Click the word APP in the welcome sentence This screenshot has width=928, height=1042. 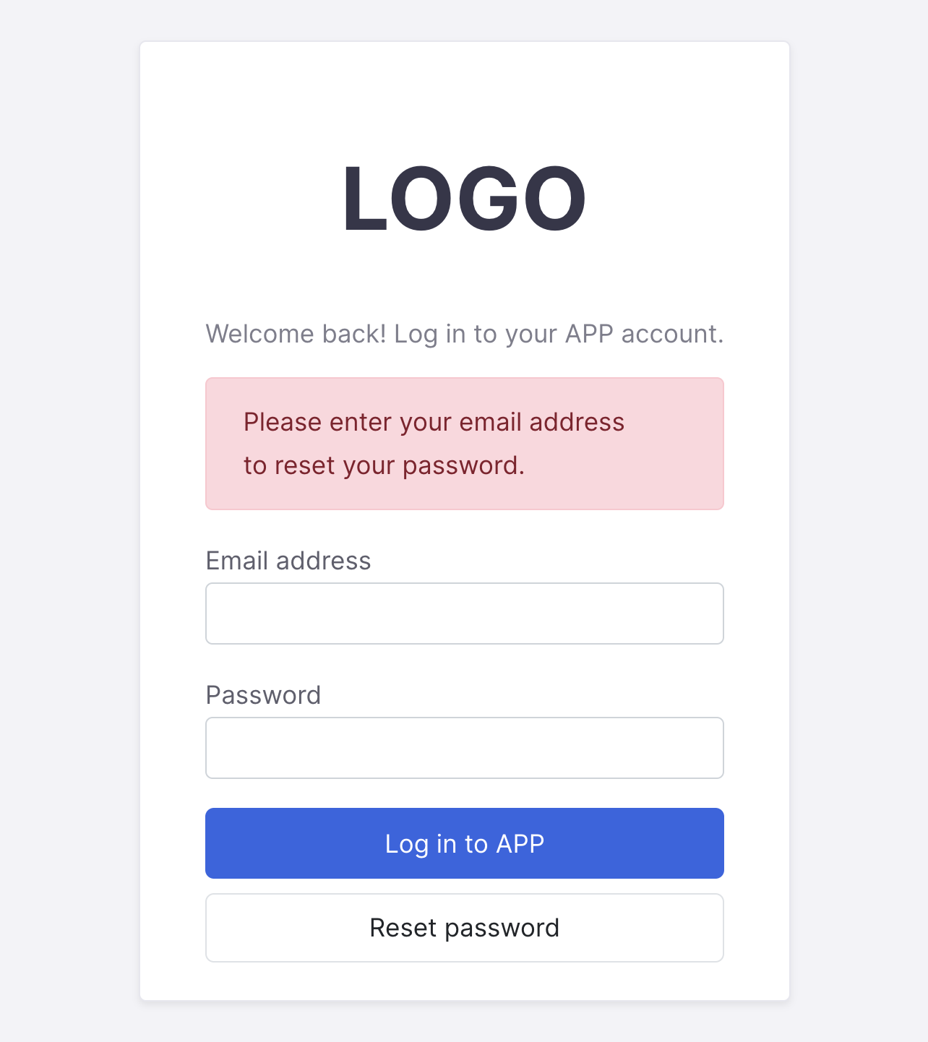tap(589, 334)
